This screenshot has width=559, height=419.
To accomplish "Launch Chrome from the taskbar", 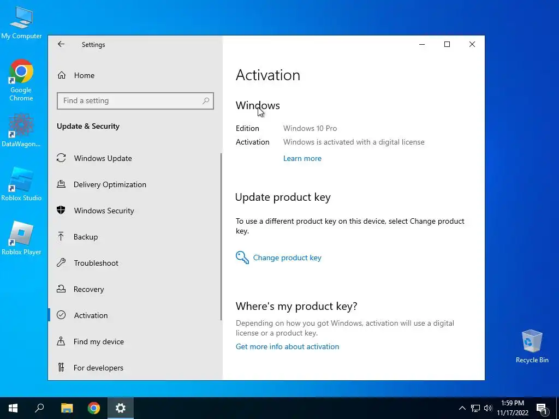I will coord(94,408).
